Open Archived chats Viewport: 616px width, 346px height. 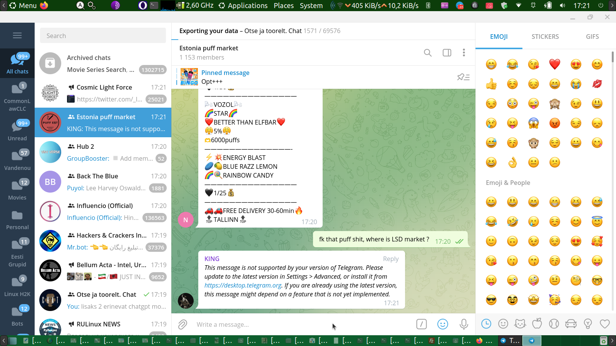(x=103, y=63)
